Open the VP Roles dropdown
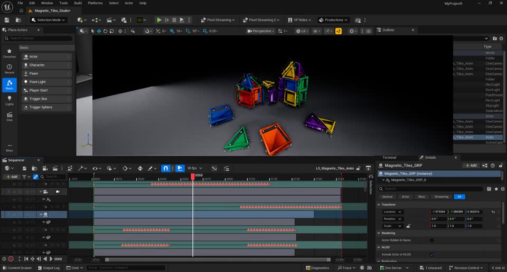The image size is (507, 272). (x=300, y=20)
